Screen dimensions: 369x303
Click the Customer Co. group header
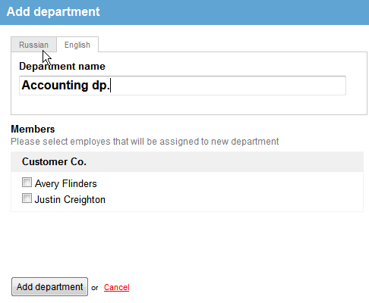[54, 161]
